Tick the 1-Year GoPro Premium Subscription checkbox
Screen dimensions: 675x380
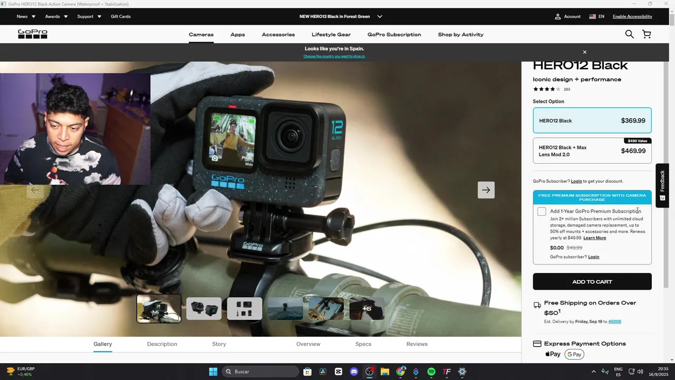click(x=542, y=212)
